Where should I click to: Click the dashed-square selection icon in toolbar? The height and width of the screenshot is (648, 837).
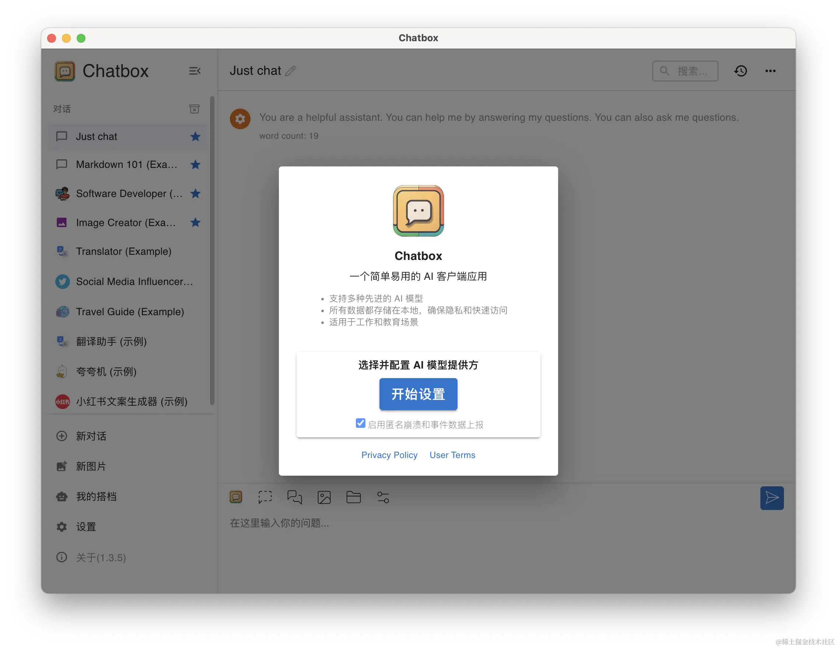coord(265,497)
